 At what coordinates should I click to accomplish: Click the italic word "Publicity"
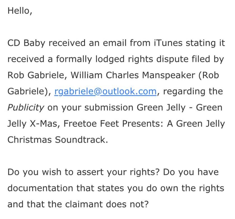[26, 108]
